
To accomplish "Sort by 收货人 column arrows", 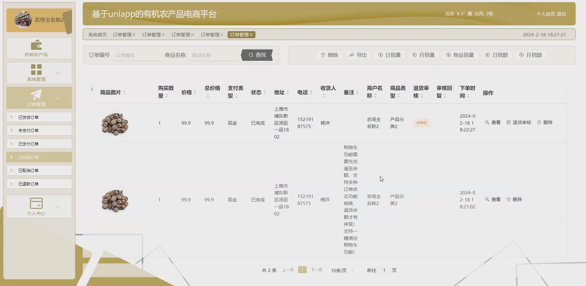I will [x=324, y=96].
